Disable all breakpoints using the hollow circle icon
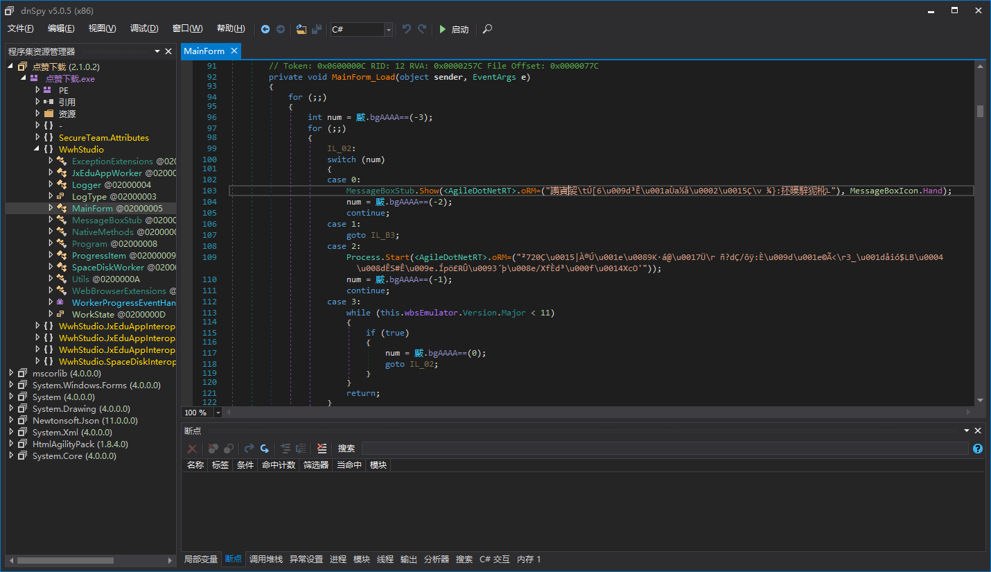 coord(229,449)
